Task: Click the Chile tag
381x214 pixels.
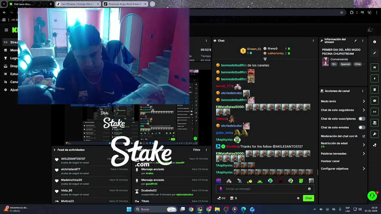Action: pyautogui.click(x=357, y=64)
